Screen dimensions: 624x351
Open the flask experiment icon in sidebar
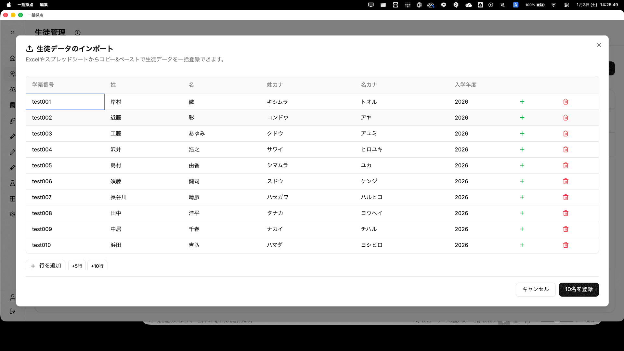12,183
